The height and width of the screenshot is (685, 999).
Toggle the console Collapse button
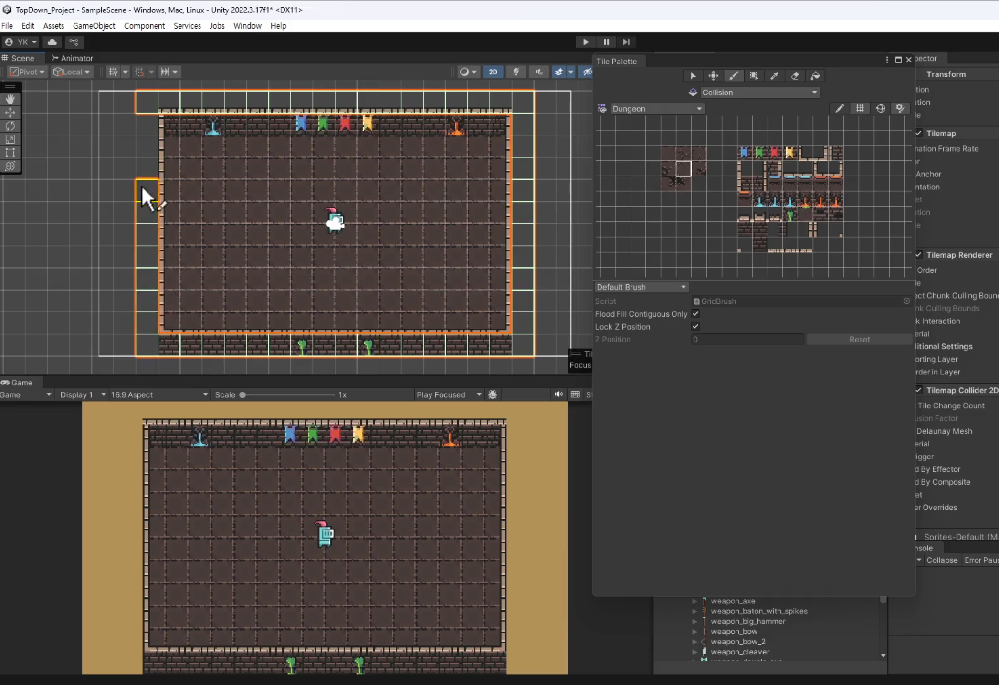[x=942, y=560]
